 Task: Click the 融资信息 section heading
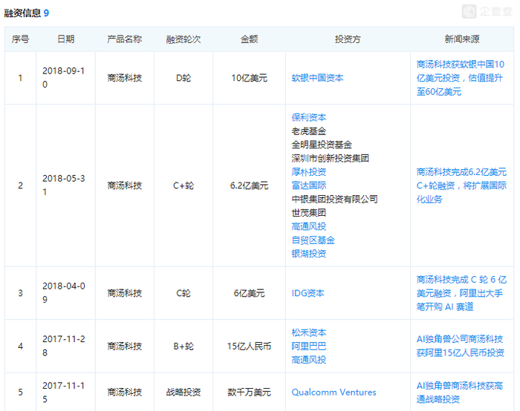pyautogui.click(x=22, y=13)
